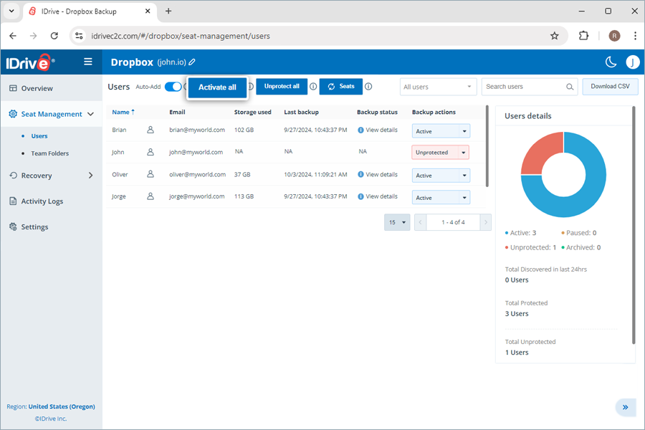
Task: Click United States (Oregon) region link
Action: point(62,406)
